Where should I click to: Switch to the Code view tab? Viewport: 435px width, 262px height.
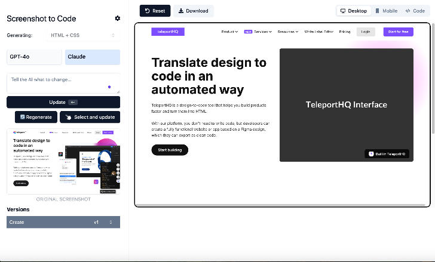(x=415, y=11)
